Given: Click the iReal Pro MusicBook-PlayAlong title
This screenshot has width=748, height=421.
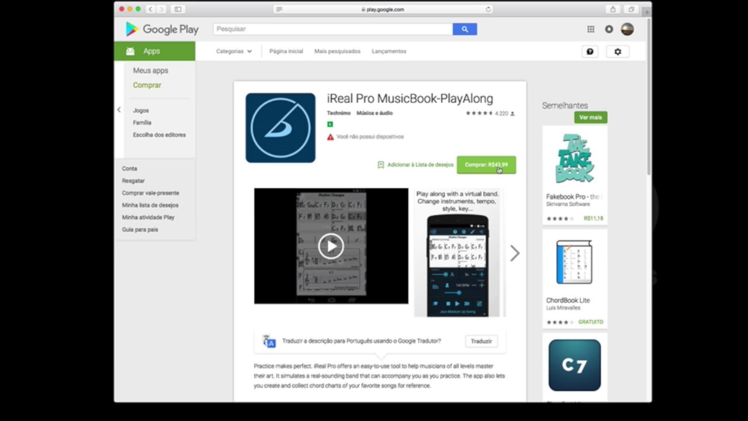Looking at the screenshot, I should [x=410, y=99].
